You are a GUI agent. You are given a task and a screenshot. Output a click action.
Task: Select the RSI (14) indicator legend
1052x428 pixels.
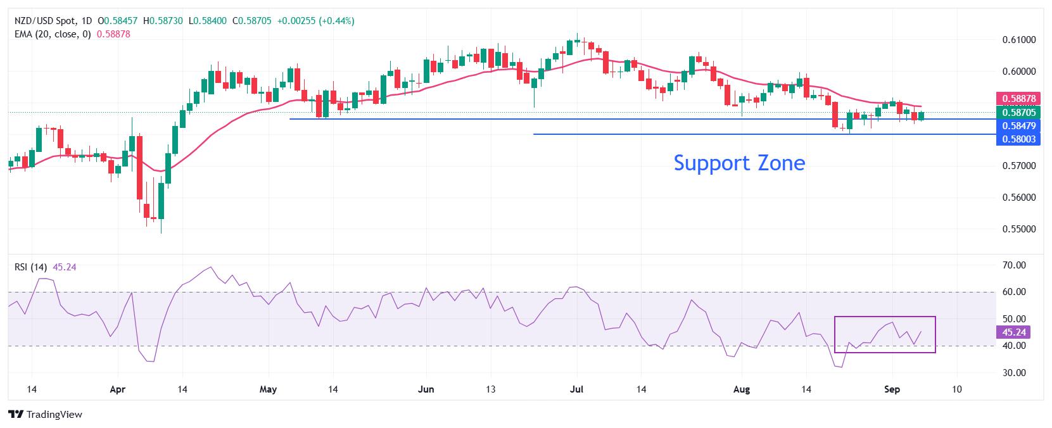point(31,267)
